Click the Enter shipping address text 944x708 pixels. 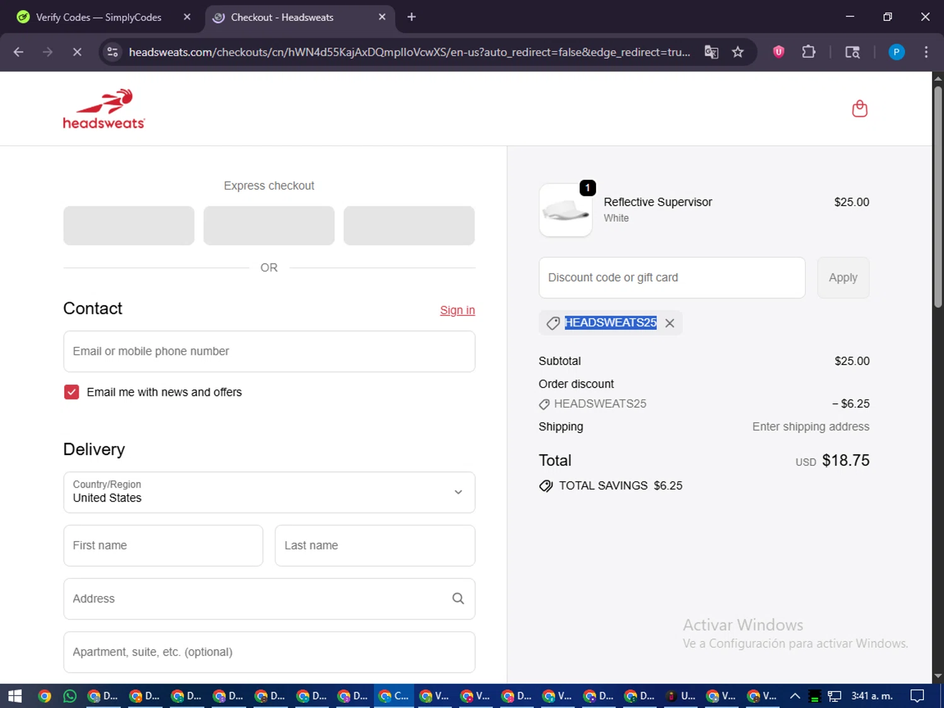(x=811, y=427)
